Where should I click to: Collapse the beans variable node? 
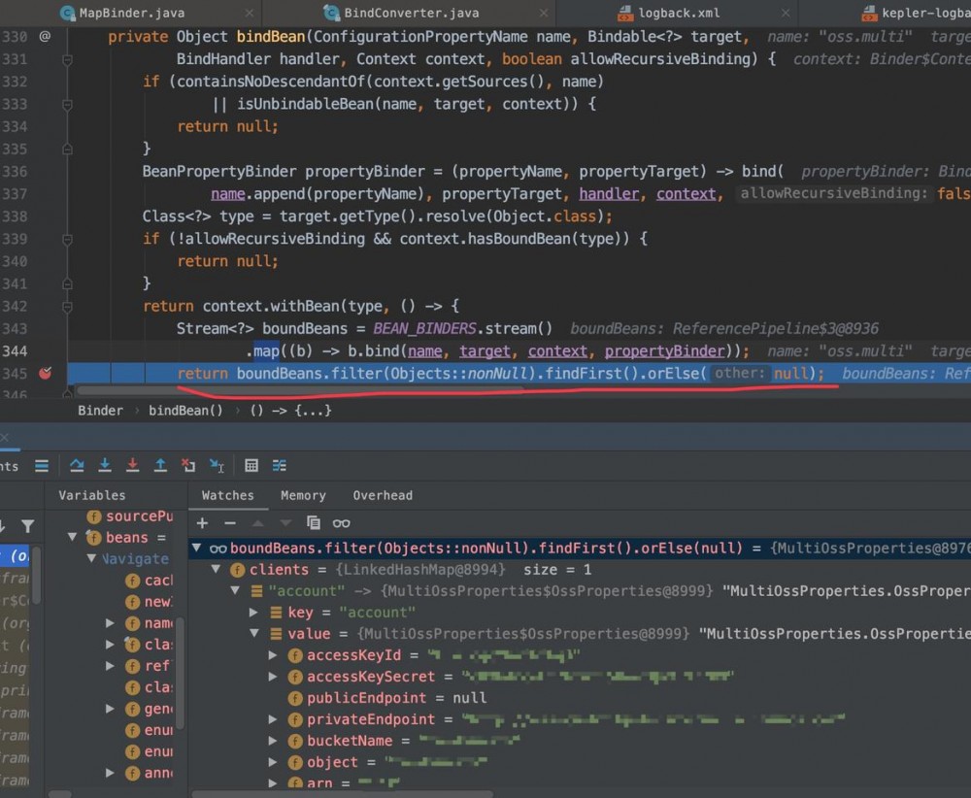[73, 537]
